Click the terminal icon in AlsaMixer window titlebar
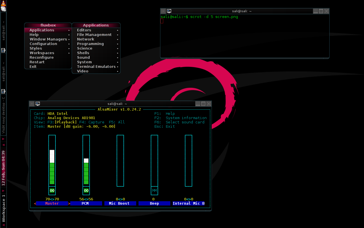 38,104
